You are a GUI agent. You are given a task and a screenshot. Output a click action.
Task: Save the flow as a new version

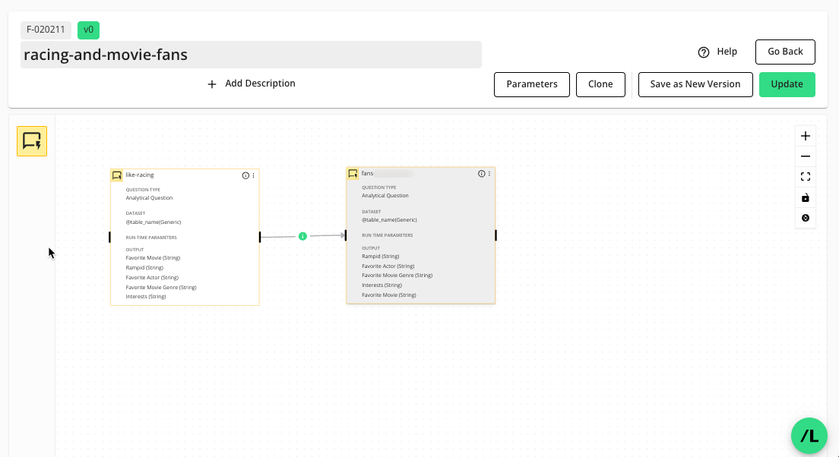click(695, 84)
